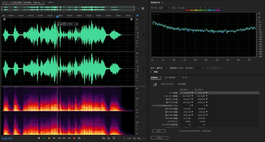Image resolution: width=265 pixels, height=142 pixels.
Task: Toggle hold button 6
Action: [209, 8]
